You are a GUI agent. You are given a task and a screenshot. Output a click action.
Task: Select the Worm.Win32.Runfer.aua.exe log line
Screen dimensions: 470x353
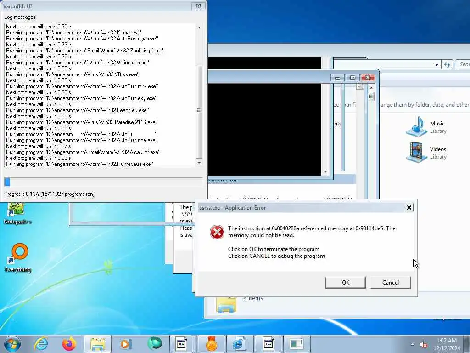[79, 164]
